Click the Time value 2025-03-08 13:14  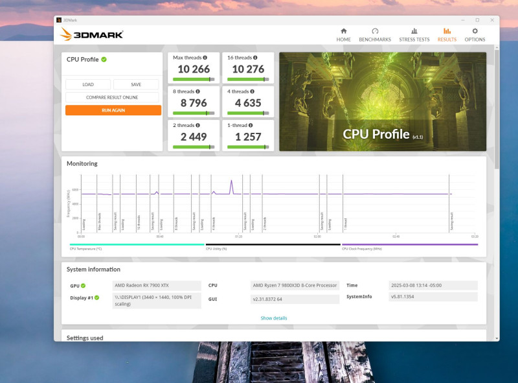(433, 285)
